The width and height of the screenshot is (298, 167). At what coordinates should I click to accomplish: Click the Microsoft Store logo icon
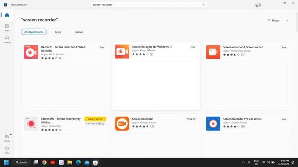point(5,5)
